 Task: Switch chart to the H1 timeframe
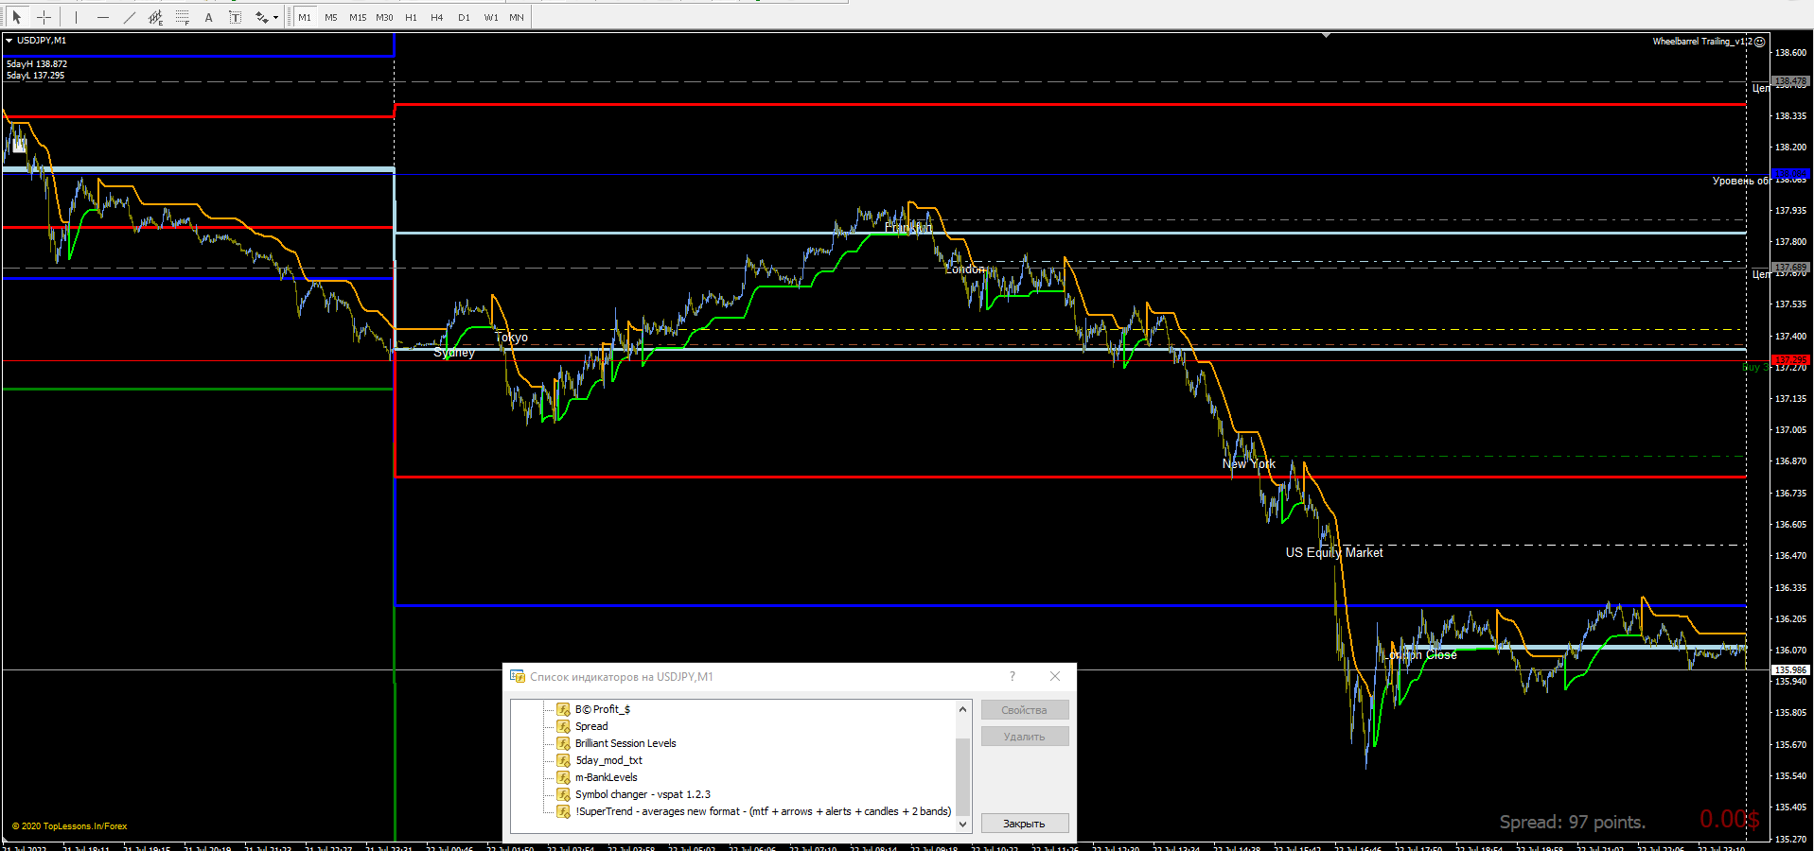411,17
